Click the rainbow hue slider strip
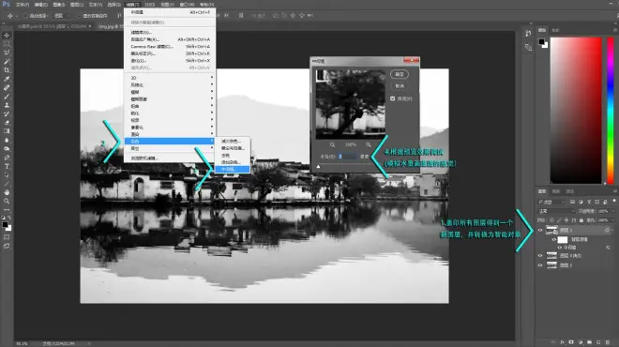The height and width of the screenshot is (347, 619). pyautogui.click(x=611, y=111)
